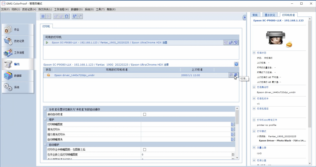The width and height of the screenshot is (316, 167).
Task: Switch to the 常规 tab
Action: pos(255,15)
